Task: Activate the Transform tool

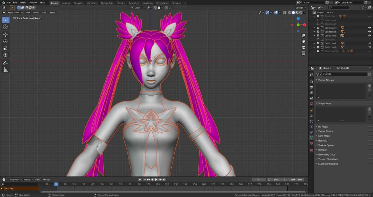Action: [5, 55]
